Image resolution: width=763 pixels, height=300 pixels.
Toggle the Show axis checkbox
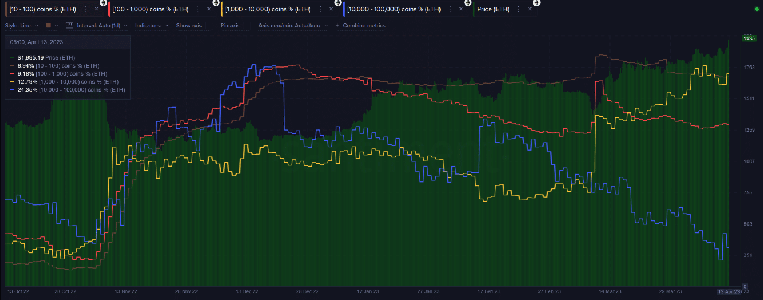tap(188, 26)
